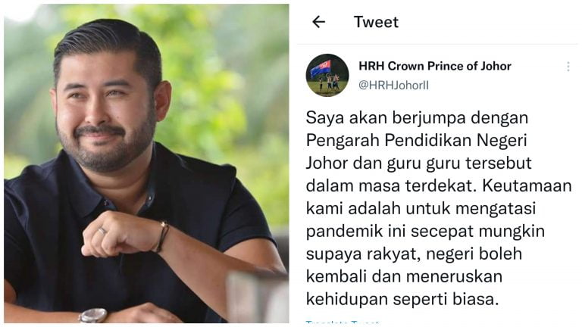This screenshot has height=327, width=582.
Task: Click the silver ring on the finger
Action: coord(102,231)
